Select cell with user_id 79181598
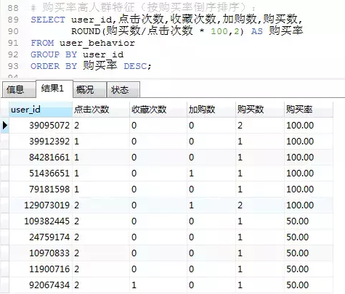Image resolution: width=345 pixels, height=294 pixels. 41,189
